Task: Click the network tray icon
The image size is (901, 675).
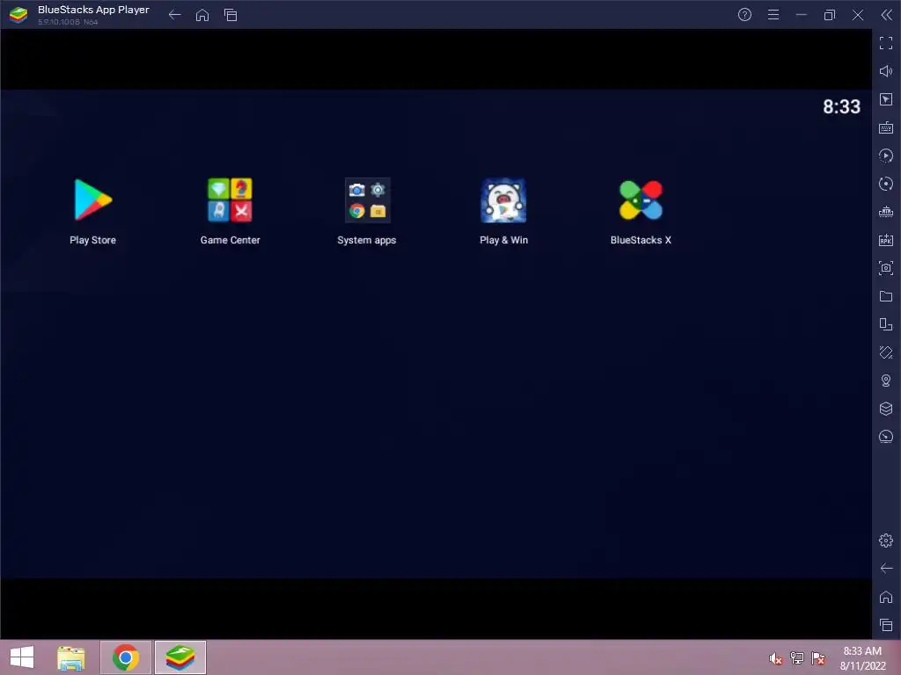Action: pyautogui.click(x=797, y=657)
